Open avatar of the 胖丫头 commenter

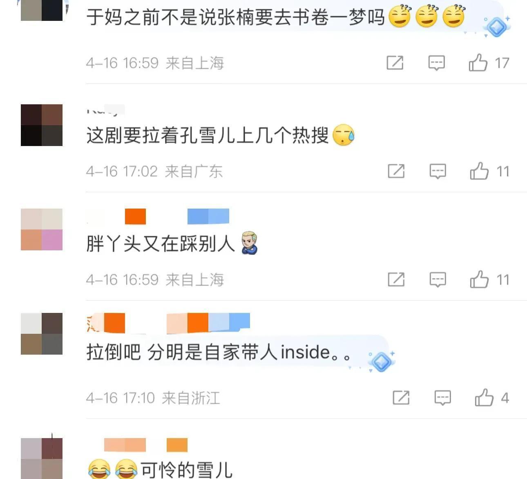[x=42, y=229]
